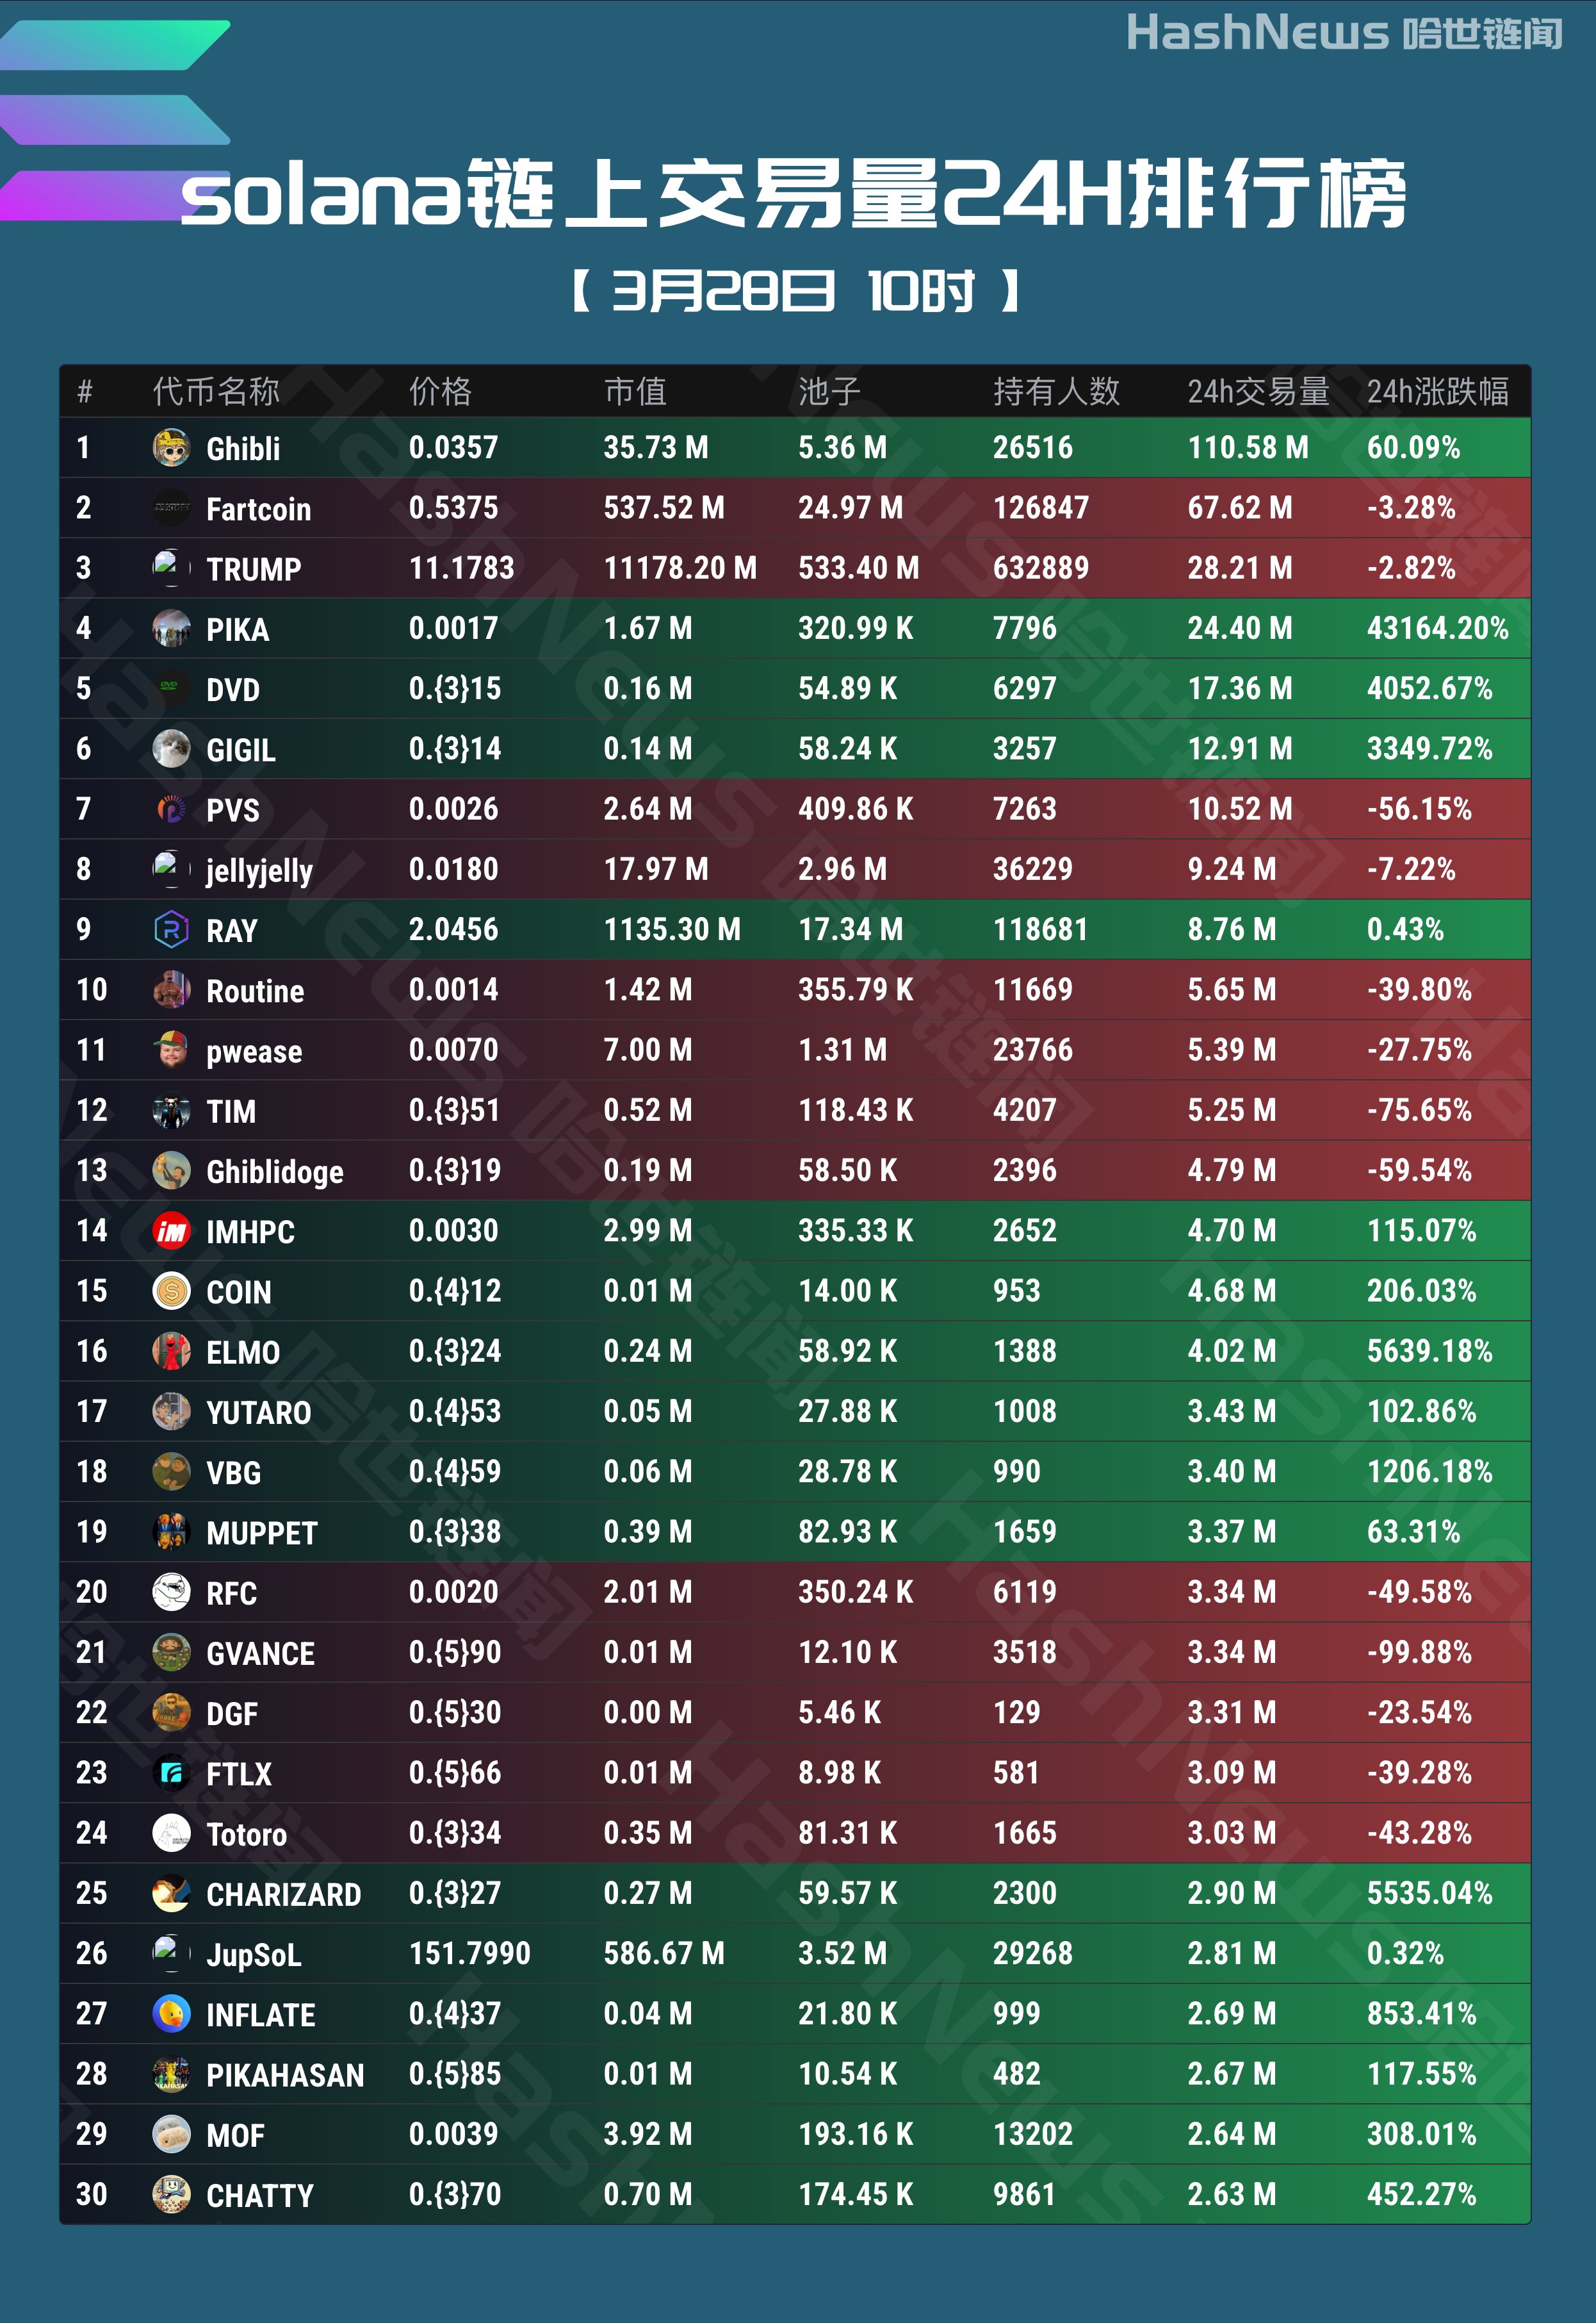Click TRUMP market cap 11178.20 M
This screenshot has height=2323, width=1596.
click(x=680, y=568)
